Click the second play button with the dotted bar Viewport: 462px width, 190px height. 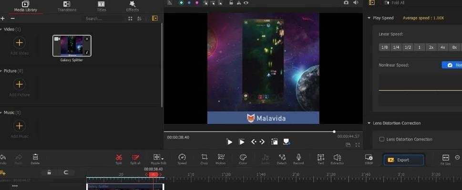[242, 142]
